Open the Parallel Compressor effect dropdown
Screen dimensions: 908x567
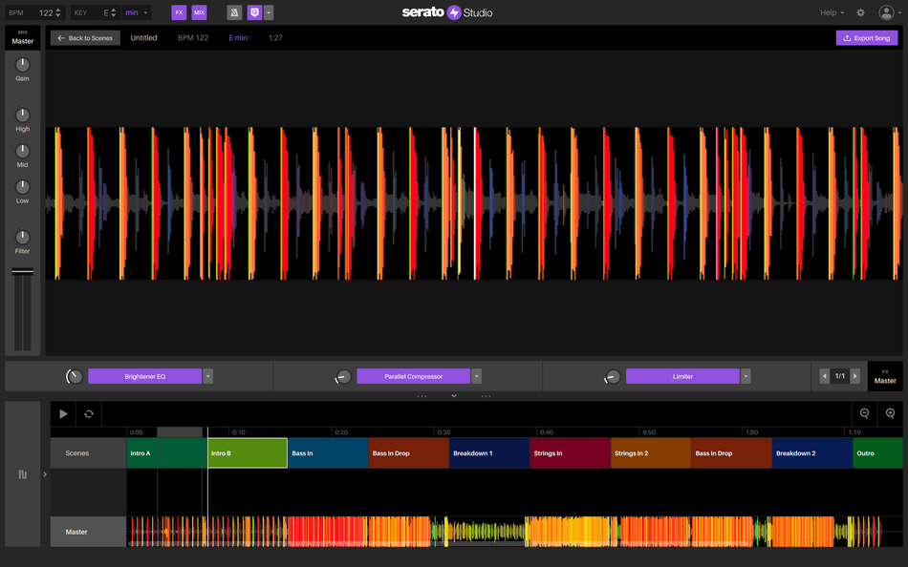pyautogui.click(x=476, y=376)
